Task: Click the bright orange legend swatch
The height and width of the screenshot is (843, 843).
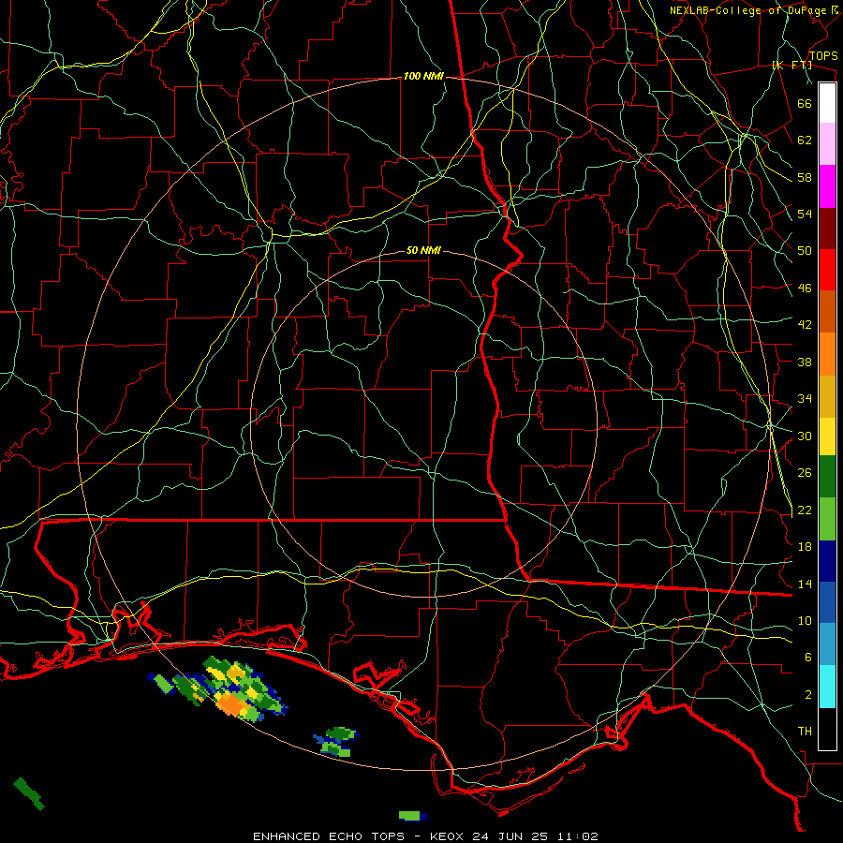Action: pos(827,354)
